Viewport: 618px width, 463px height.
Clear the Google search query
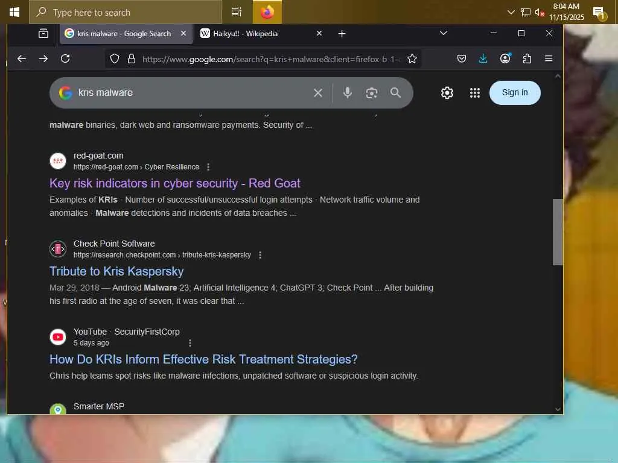[x=318, y=93]
